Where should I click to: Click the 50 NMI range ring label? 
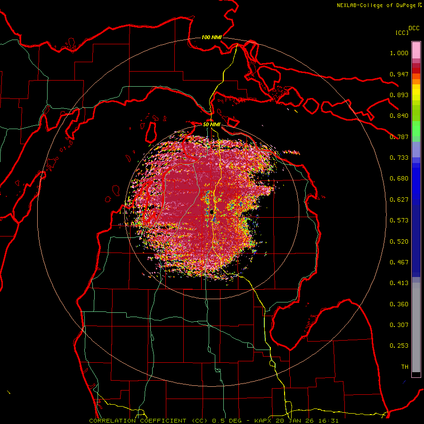click(x=212, y=124)
